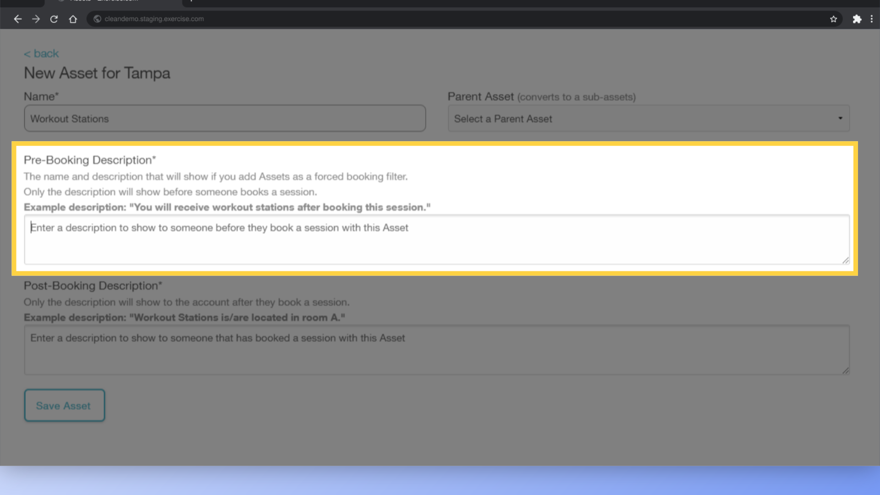This screenshot has width=880, height=495.
Task: Click the Save Asset button
Action: pos(64,406)
